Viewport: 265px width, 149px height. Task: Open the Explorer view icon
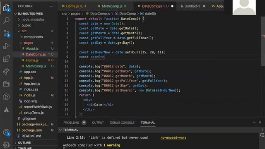[x=6, y=8]
